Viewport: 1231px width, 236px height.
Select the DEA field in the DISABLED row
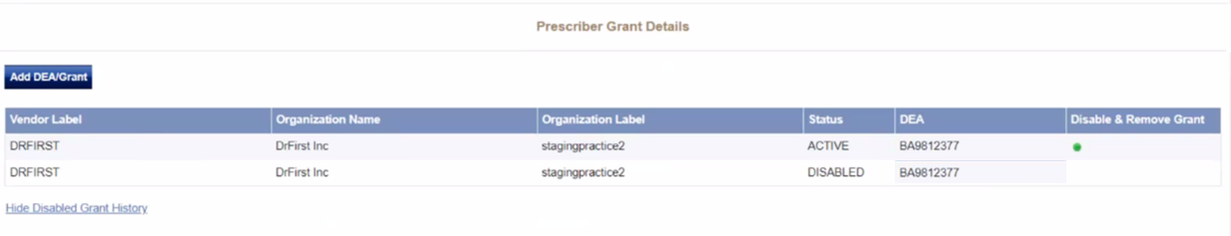pos(980,172)
